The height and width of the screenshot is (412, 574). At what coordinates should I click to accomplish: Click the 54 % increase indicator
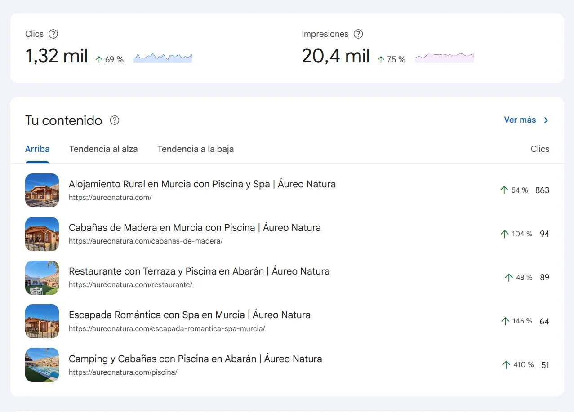click(514, 190)
